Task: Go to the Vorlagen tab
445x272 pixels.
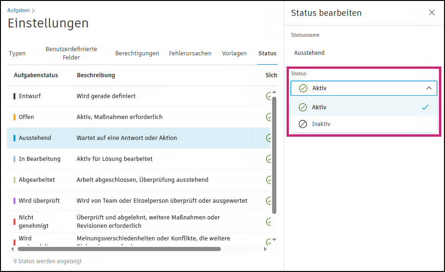Action: pos(234,53)
